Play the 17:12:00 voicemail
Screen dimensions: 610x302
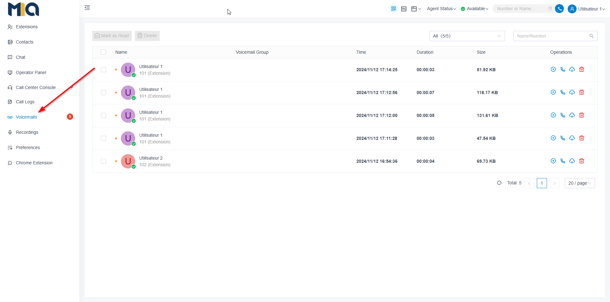(x=553, y=115)
